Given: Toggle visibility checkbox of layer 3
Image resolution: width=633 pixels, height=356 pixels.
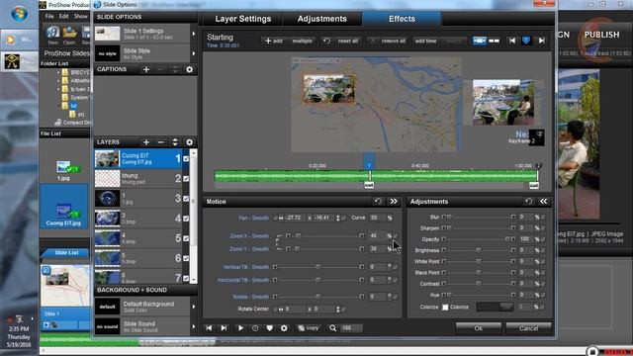Looking at the screenshot, I should click(186, 199).
